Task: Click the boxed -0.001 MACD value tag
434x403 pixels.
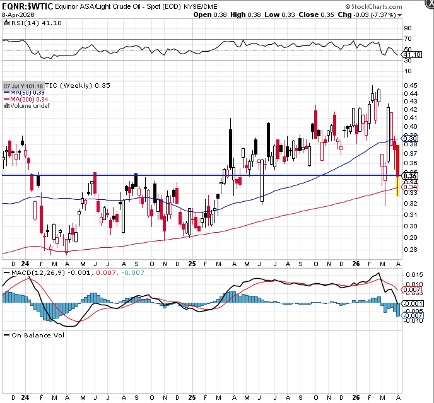Action: point(412,304)
